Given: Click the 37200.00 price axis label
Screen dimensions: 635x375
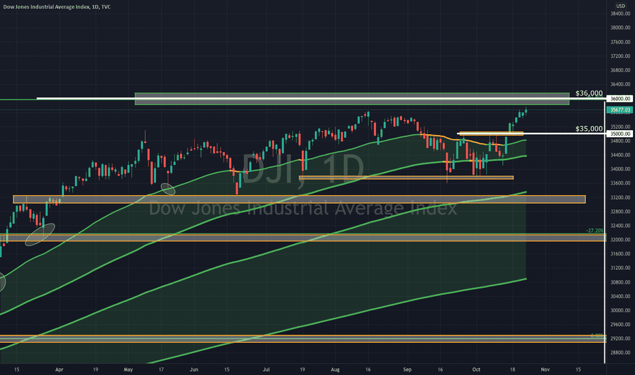Looking at the screenshot, I should [620, 56].
